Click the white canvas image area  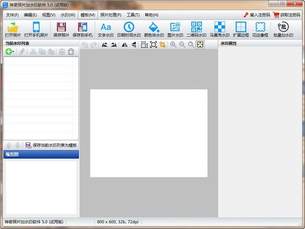point(149,133)
